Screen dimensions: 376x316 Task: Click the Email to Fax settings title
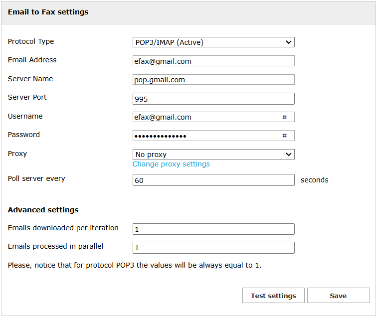48,12
